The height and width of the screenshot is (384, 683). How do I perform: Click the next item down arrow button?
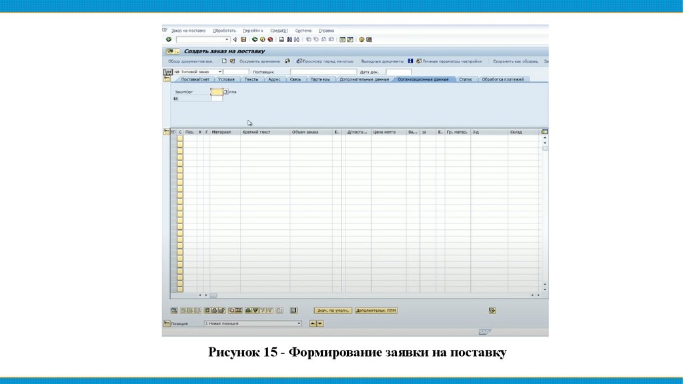click(x=320, y=323)
